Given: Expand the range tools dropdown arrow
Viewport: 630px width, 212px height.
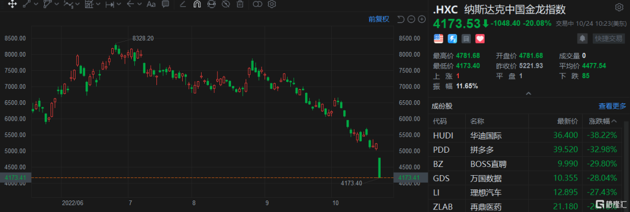Looking at the screenshot, I should point(119,4).
